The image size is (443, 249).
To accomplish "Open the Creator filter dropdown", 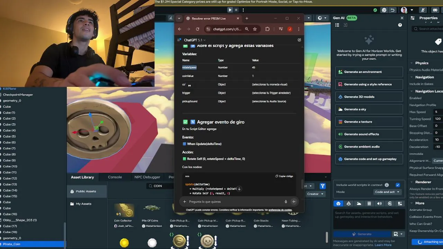I will pyautogui.click(x=315, y=194).
